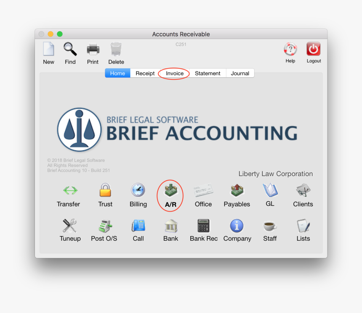Open the Office cheque module

tap(203, 190)
